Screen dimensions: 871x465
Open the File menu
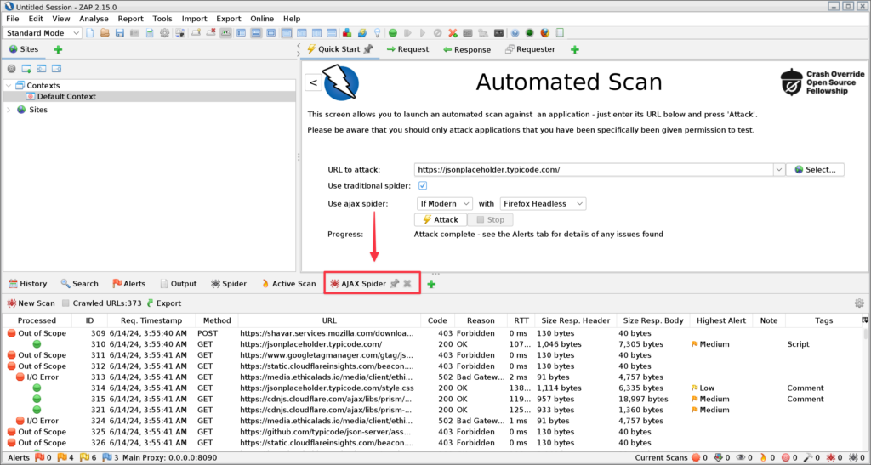pos(12,19)
